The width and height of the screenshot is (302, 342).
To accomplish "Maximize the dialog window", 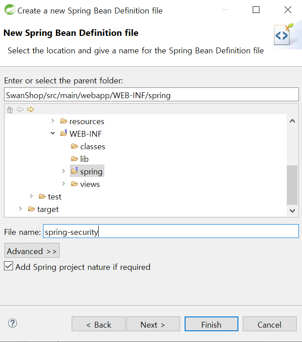I will (256, 10).
